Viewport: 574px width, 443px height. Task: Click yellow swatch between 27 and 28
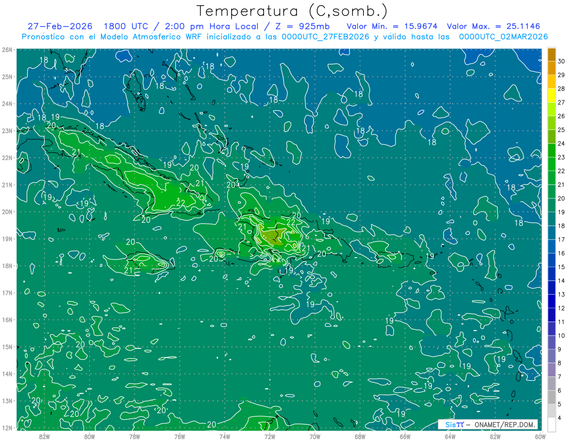click(x=552, y=96)
